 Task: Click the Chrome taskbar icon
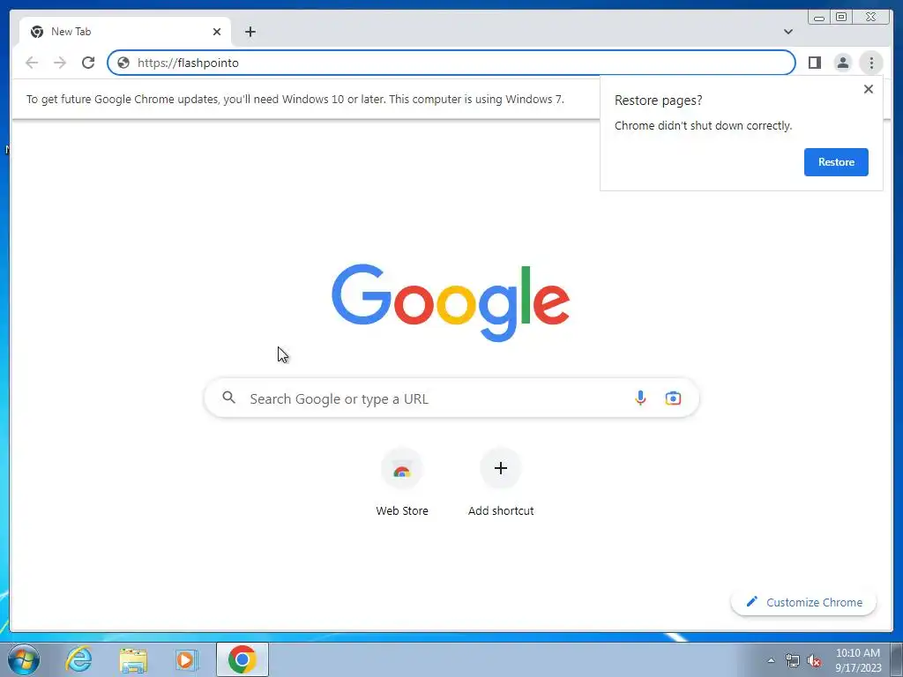242,659
